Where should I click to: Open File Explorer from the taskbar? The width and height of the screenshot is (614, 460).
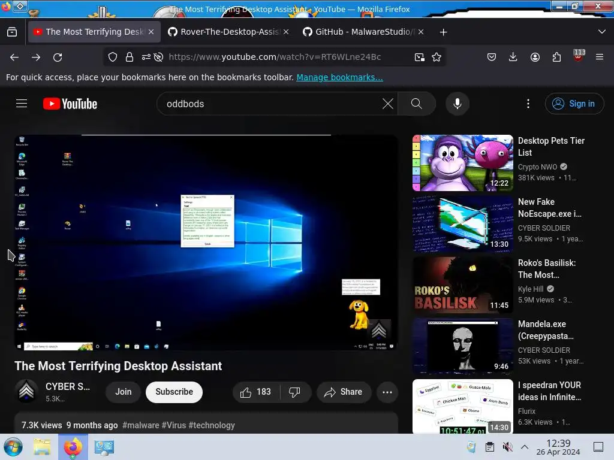(42, 447)
